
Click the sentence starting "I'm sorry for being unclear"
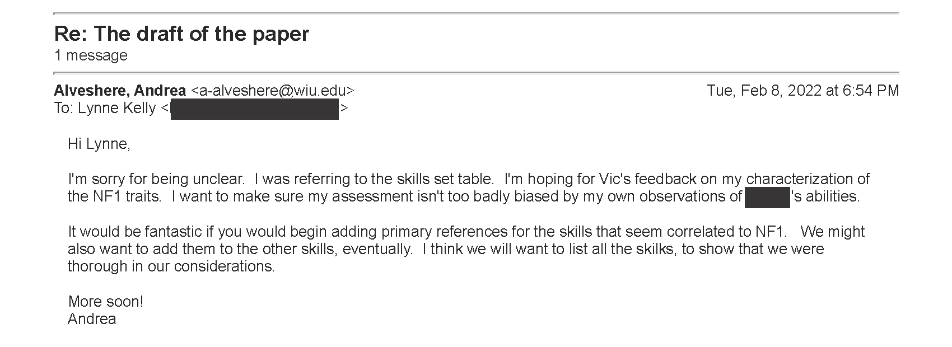coord(156,179)
